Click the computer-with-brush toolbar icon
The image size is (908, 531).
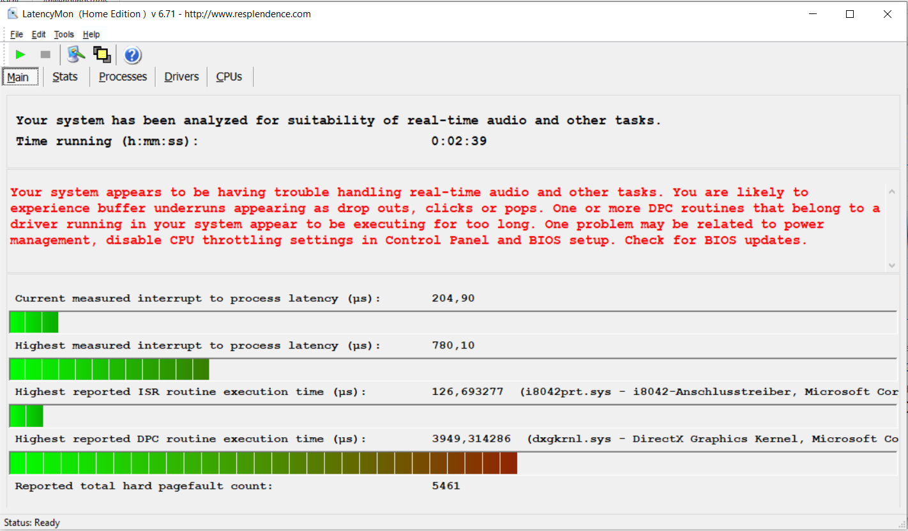[77, 55]
